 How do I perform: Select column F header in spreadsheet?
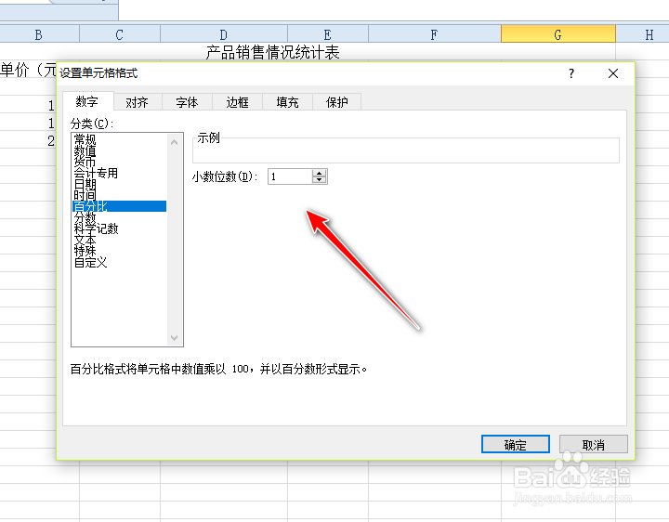tap(434, 34)
